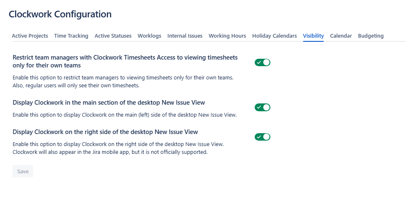406x206 pixels.
Task: Open the Active Projects tab
Action: click(30, 36)
